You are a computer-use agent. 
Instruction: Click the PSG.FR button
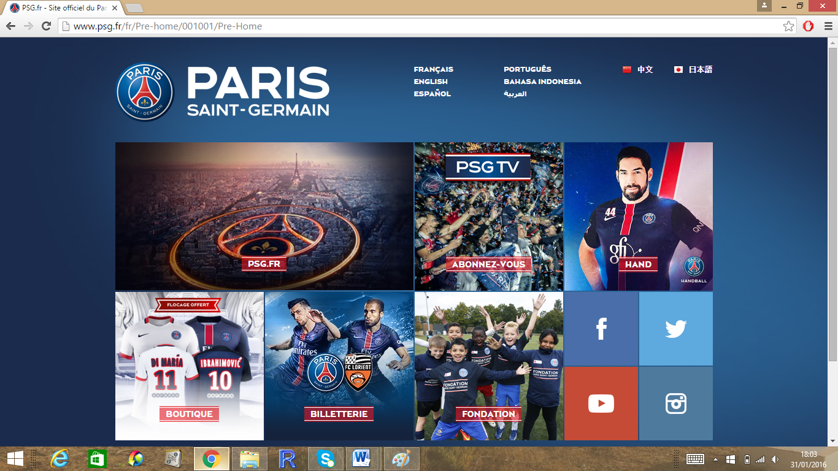pos(264,264)
